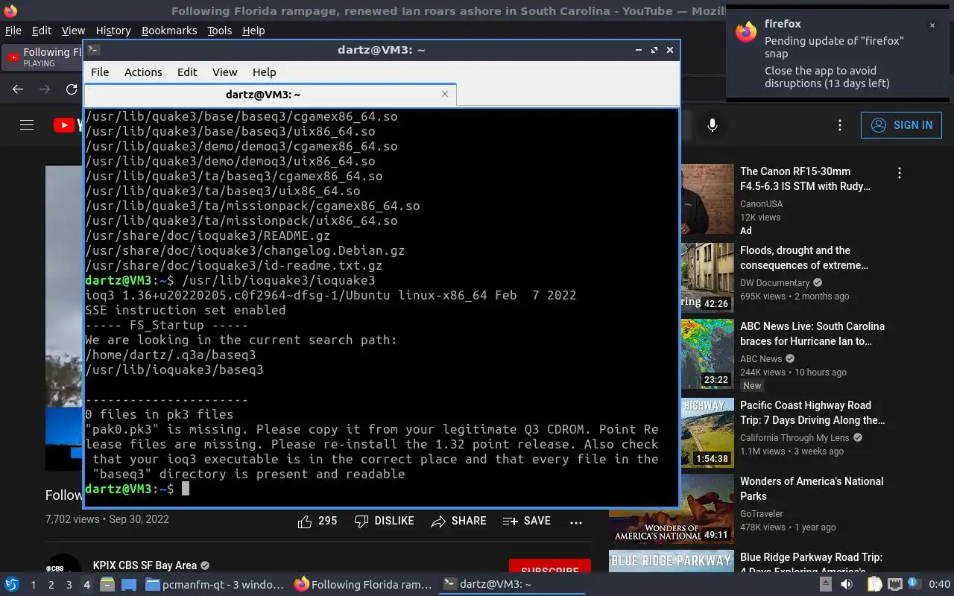Activate dartz@VM3 terminal taskbar entry
Screen dimensions: 954x596
pyautogui.click(x=511, y=585)
